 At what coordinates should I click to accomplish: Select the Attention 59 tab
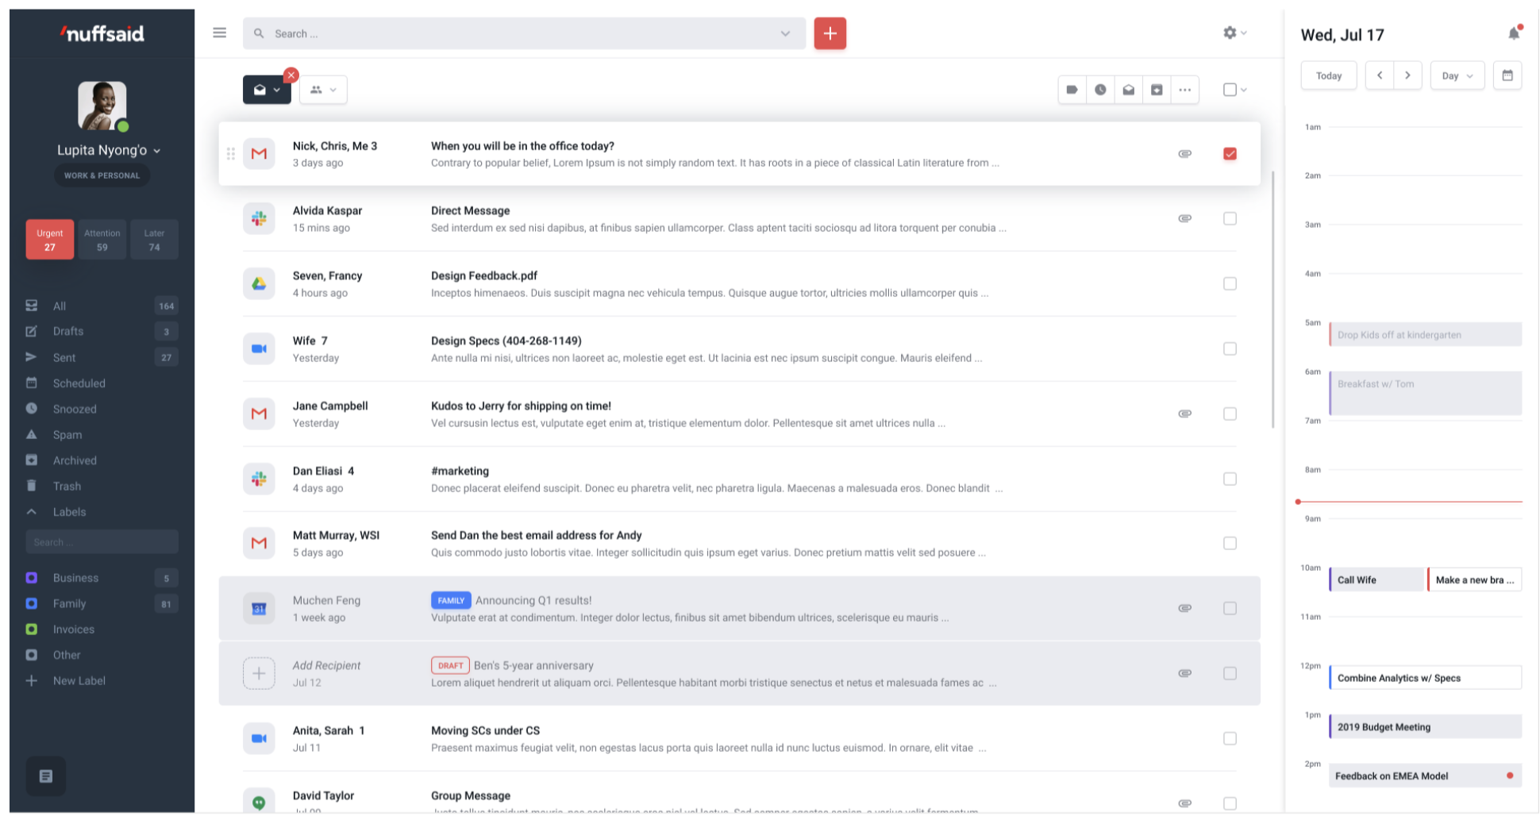(x=102, y=240)
